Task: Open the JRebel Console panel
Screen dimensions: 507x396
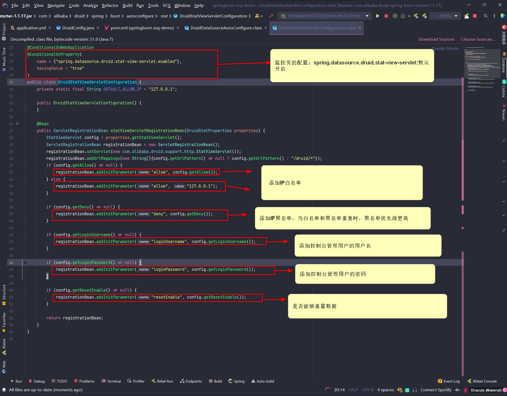Action: [x=482, y=381]
